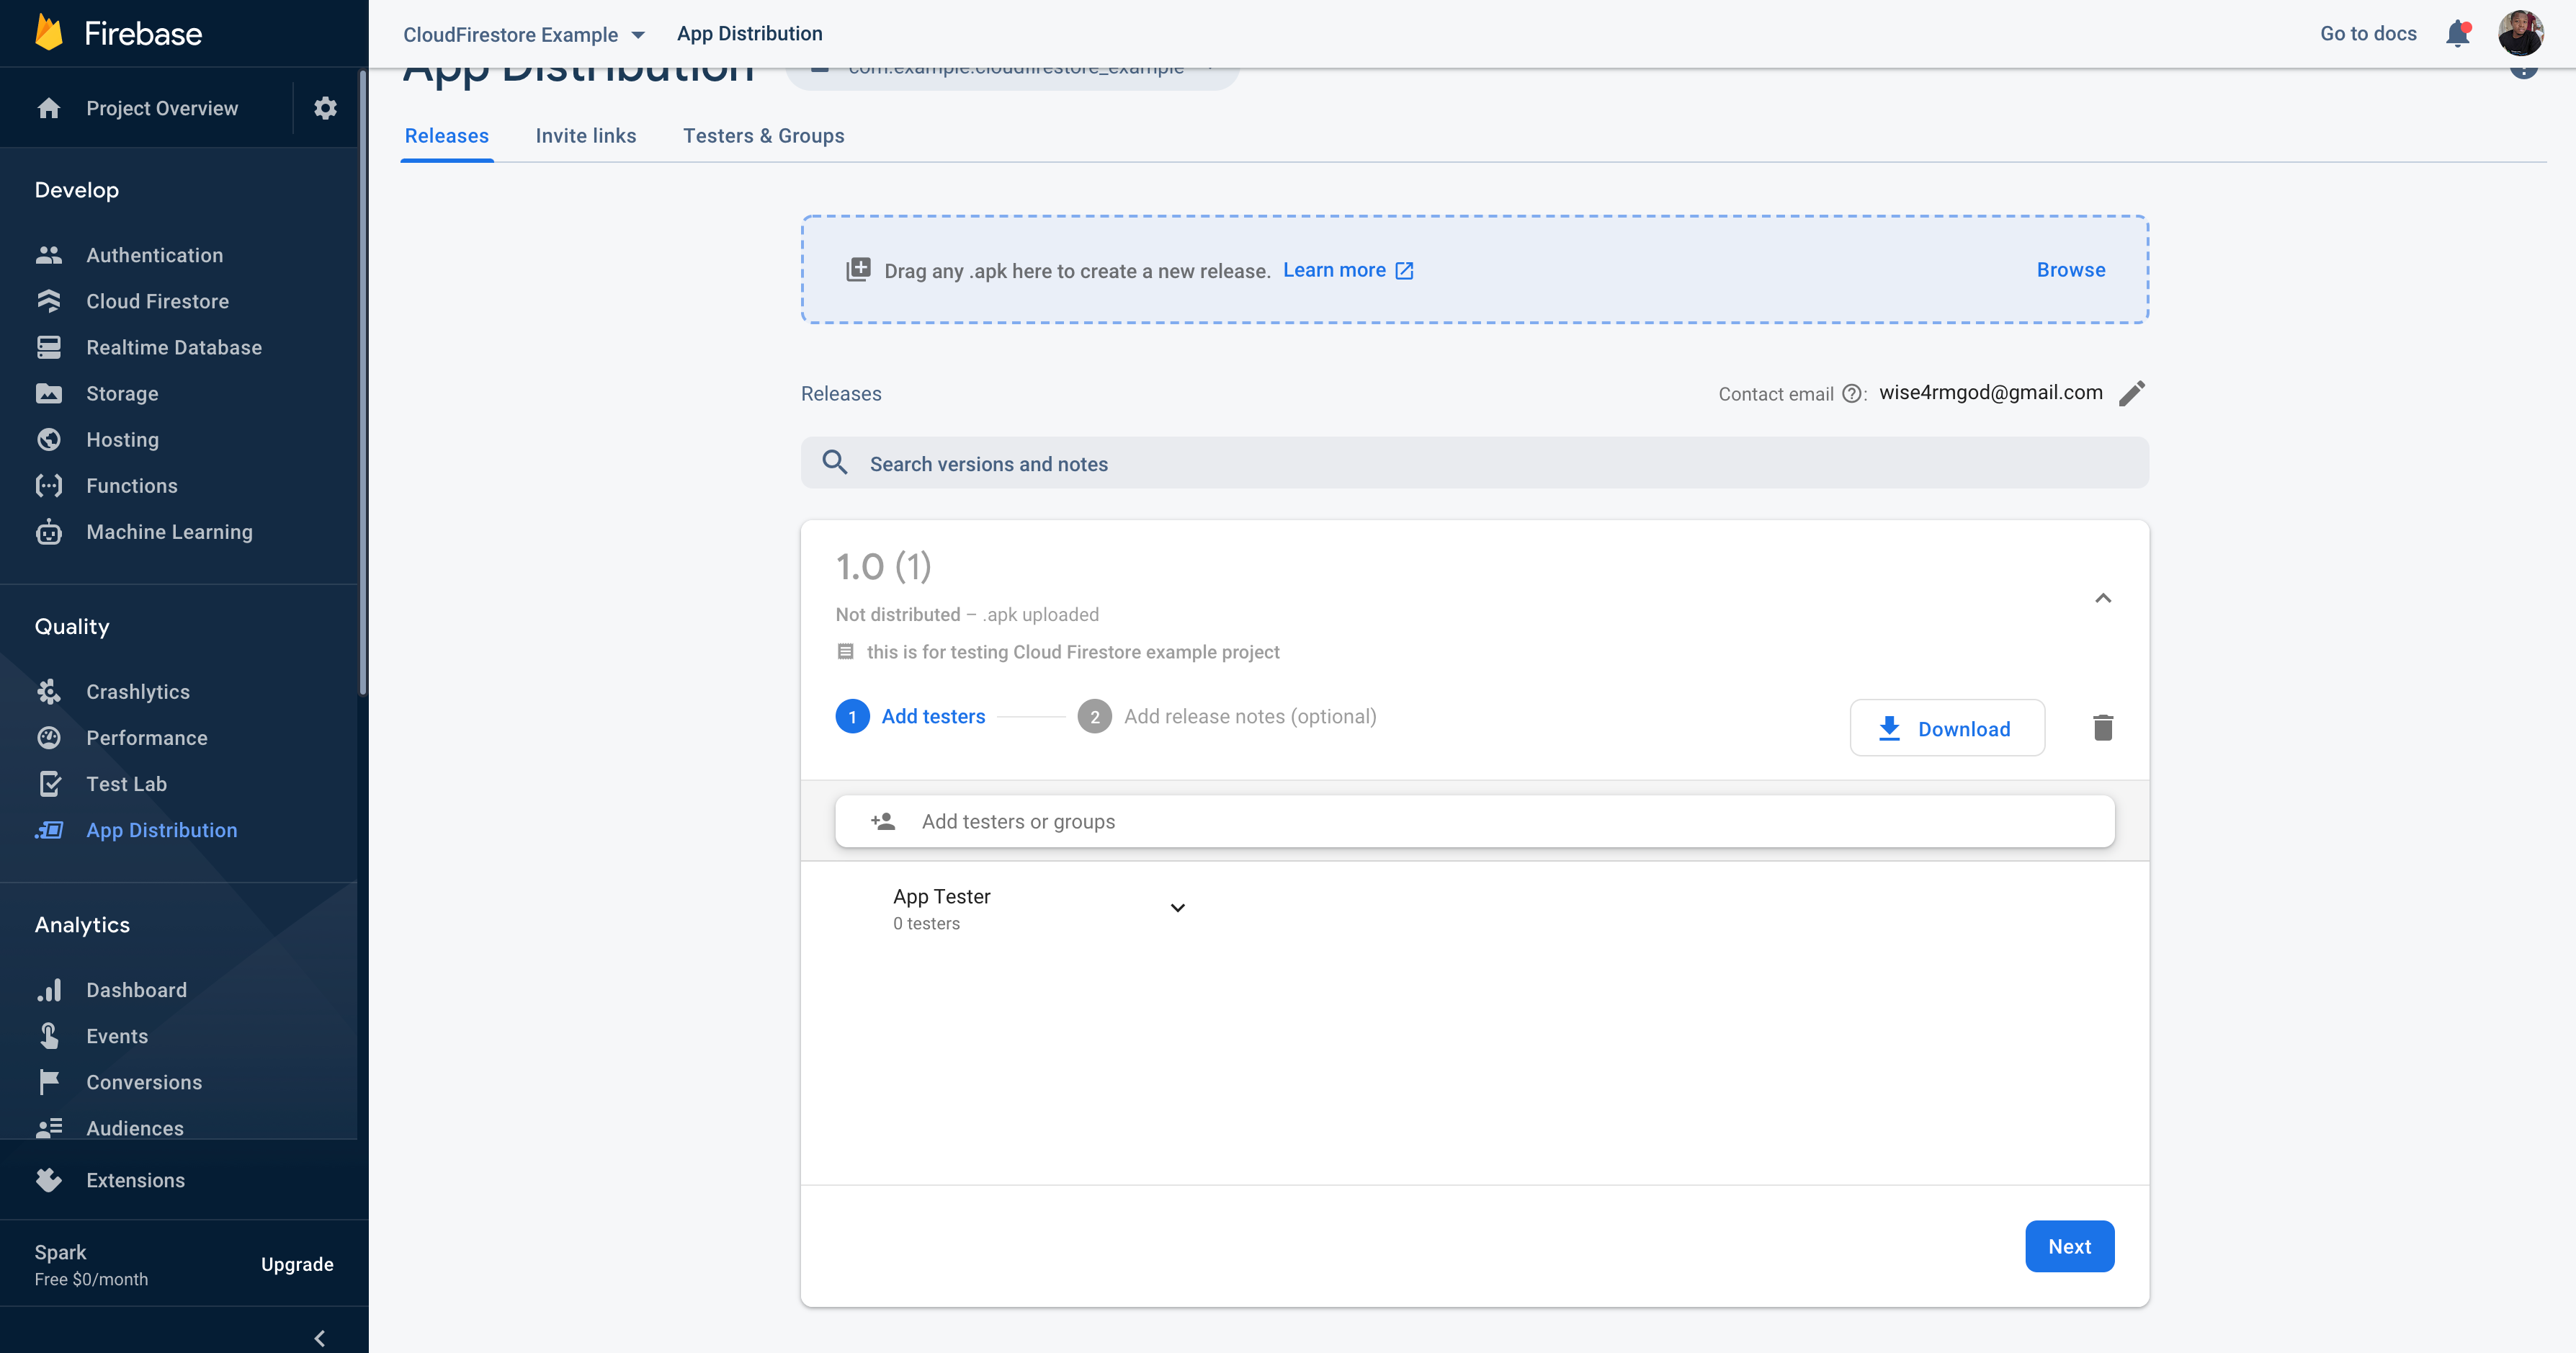
Task: Open the user account avatar
Action: click(2520, 34)
